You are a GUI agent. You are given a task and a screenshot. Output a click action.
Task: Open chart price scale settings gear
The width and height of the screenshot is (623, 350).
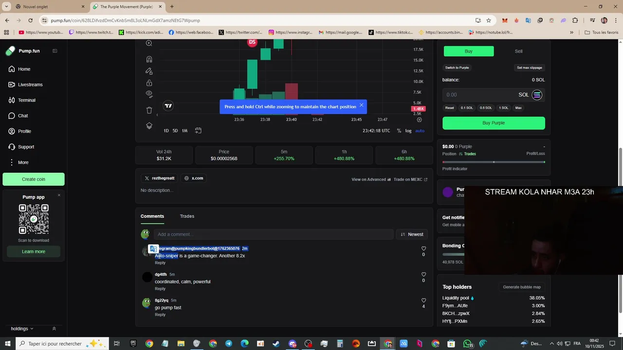tap(420, 120)
